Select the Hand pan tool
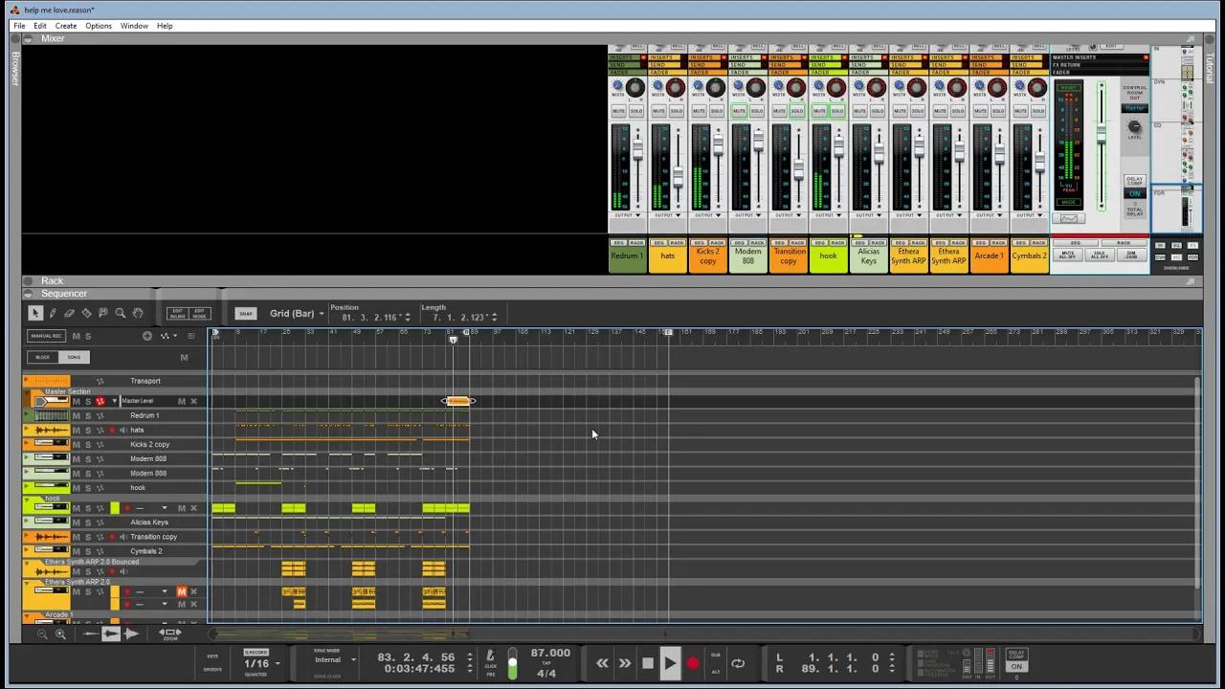The width and height of the screenshot is (1225, 689). (x=137, y=313)
